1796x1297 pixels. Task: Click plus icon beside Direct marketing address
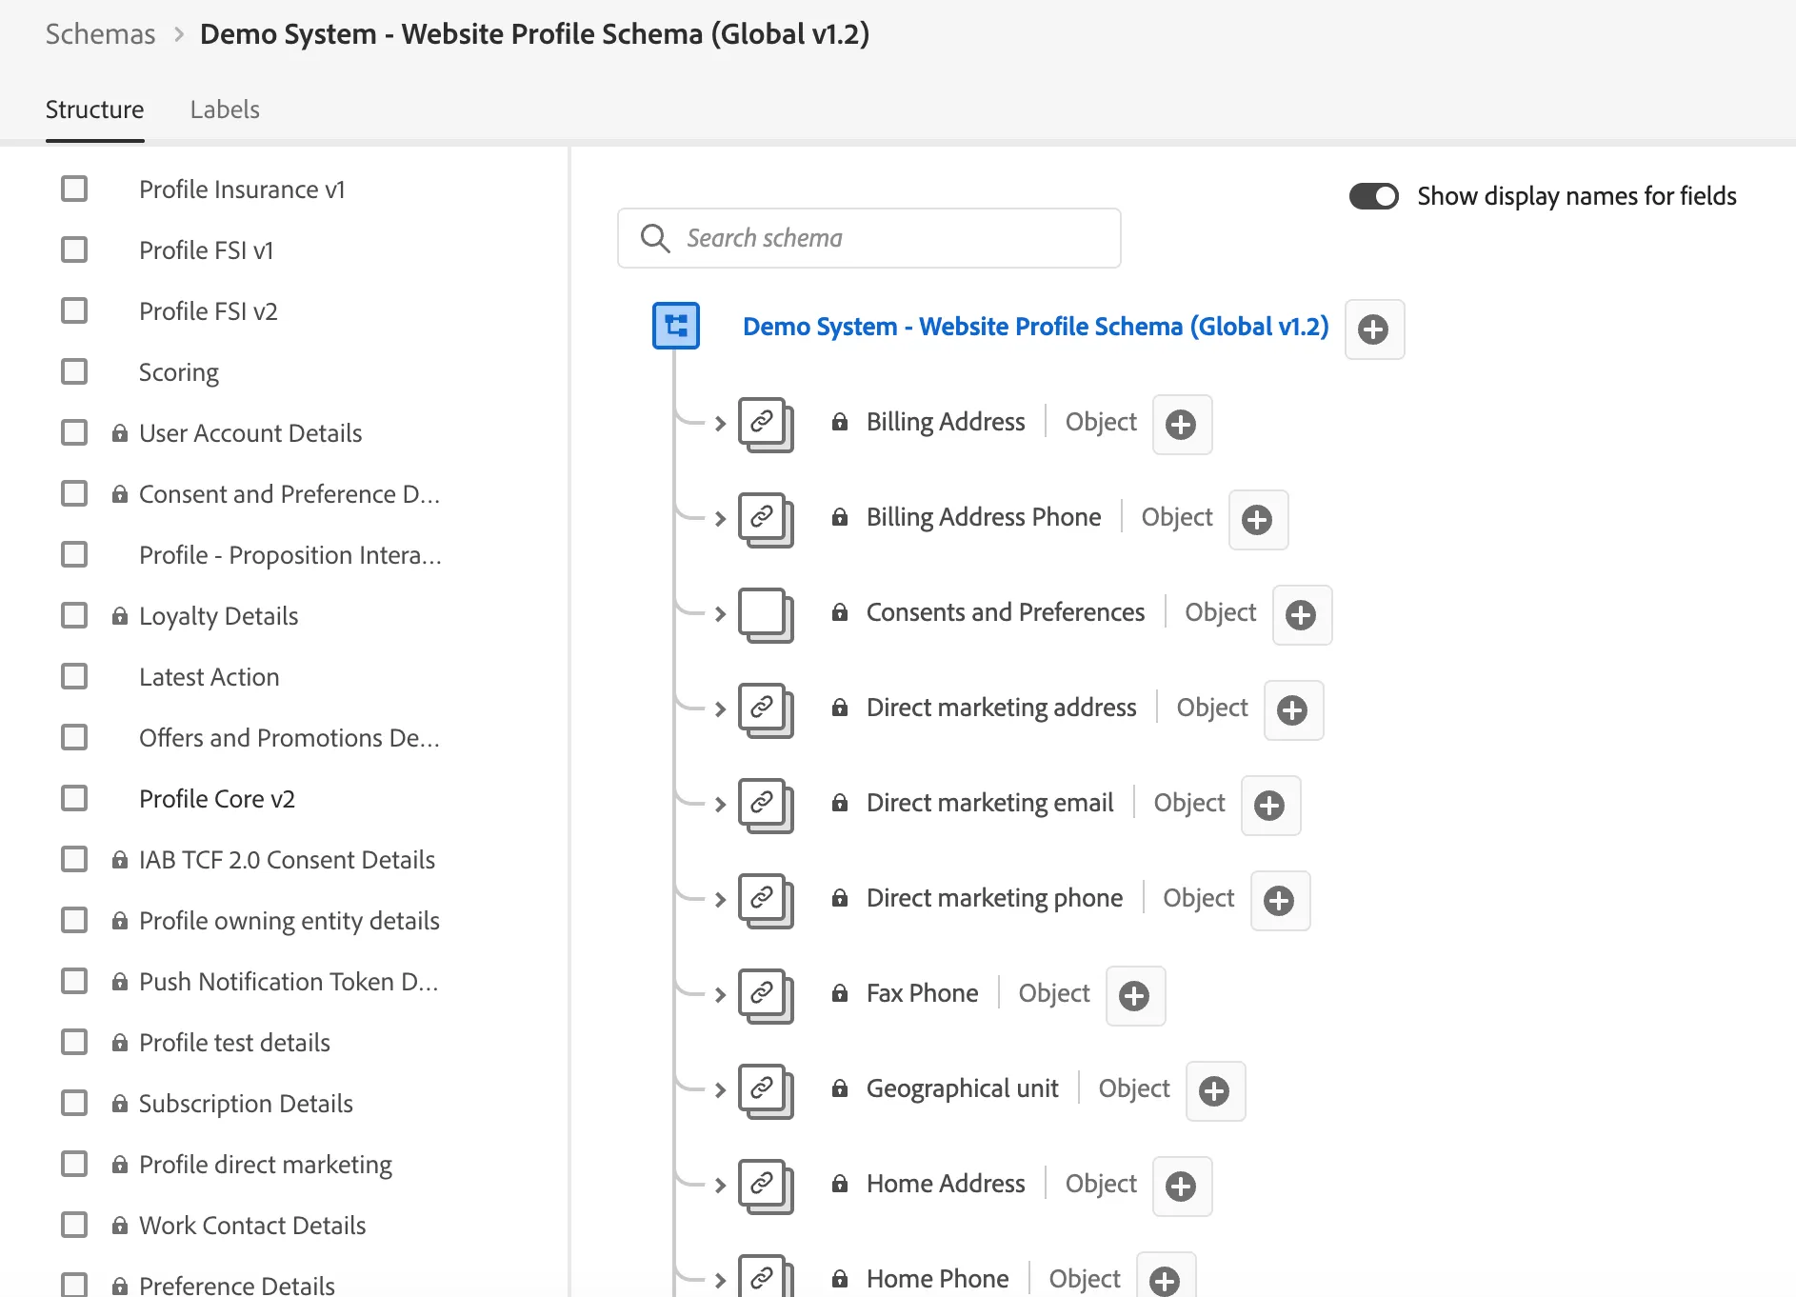click(x=1292, y=710)
